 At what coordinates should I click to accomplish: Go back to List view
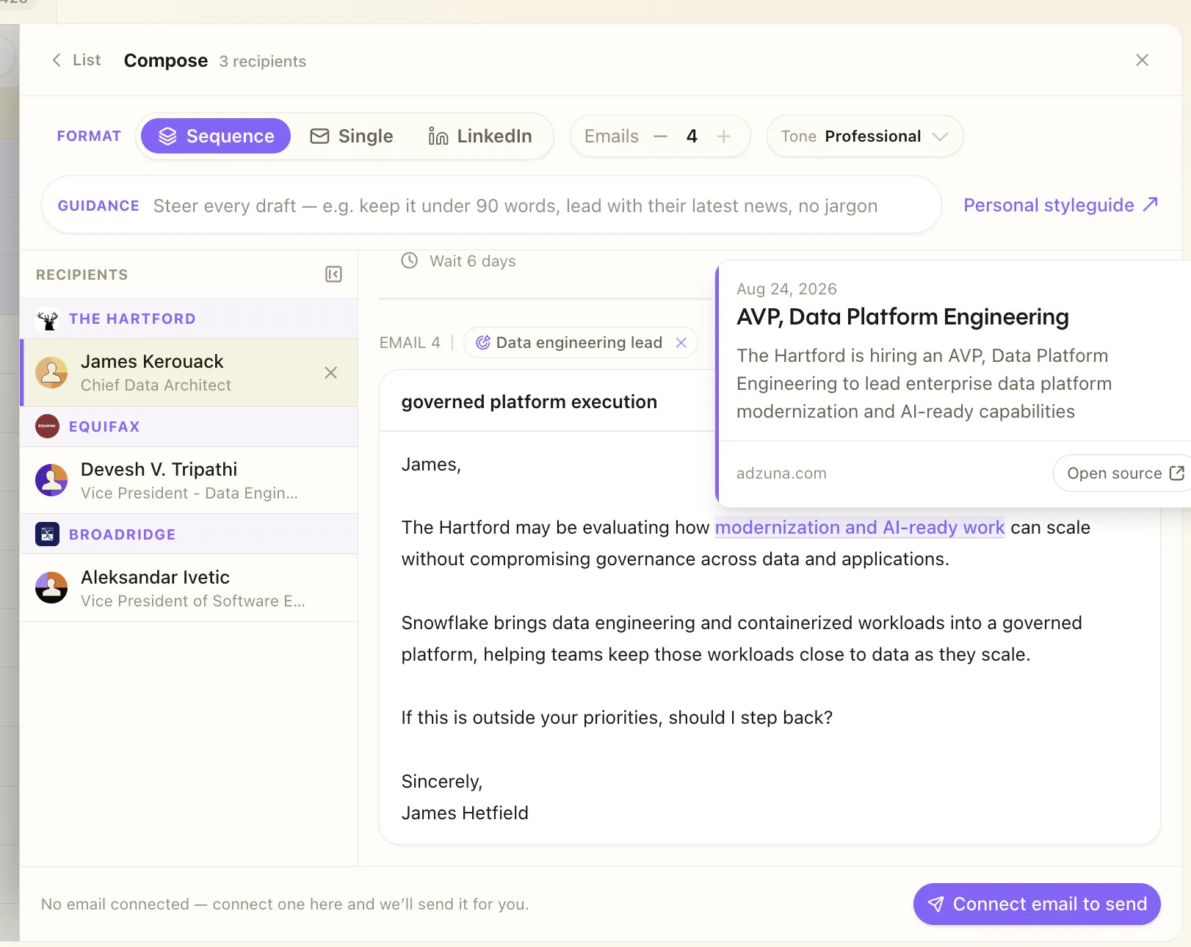click(x=76, y=60)
